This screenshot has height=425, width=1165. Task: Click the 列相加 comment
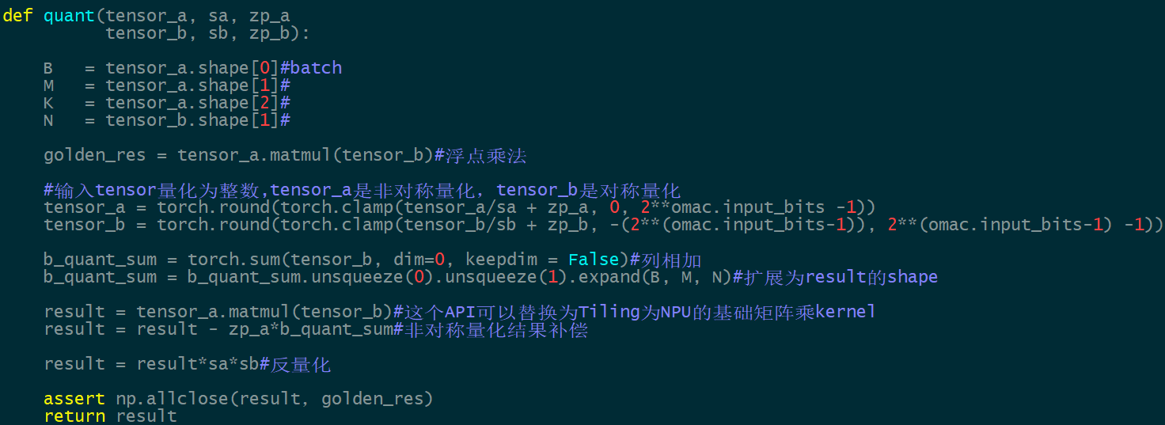pos(670,260)
